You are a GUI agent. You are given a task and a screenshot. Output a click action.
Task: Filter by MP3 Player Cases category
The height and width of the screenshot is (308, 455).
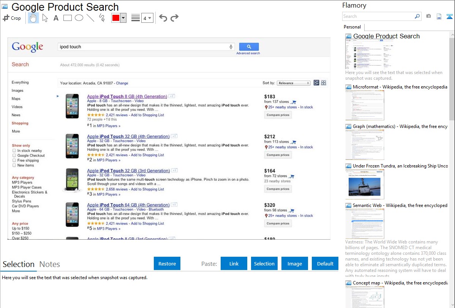(x=27, y=187)
